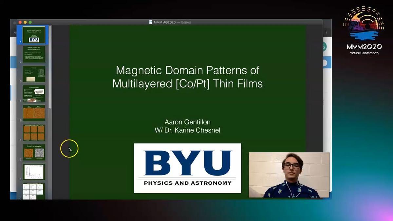The width and height of the screenshot is (393, 221).
Task: Select slide 1 title thumbnail
Action: [34, 35]
